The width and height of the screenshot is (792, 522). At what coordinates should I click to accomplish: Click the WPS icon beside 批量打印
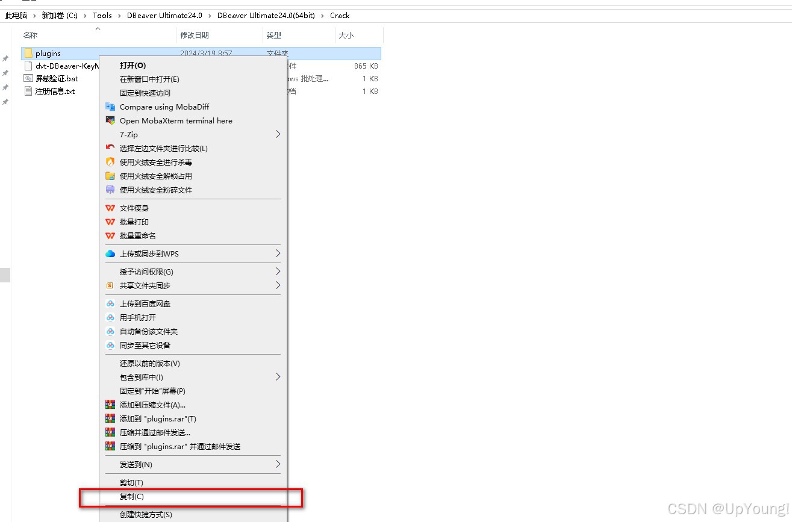click(x=110, y=222)
